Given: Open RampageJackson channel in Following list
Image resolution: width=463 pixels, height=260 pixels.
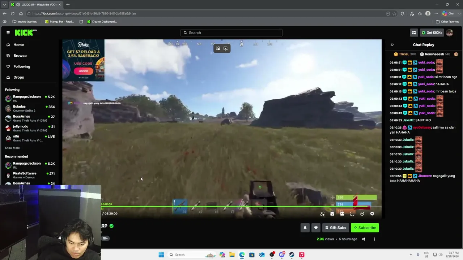Looking at the screenshot, I should point(30,98).
